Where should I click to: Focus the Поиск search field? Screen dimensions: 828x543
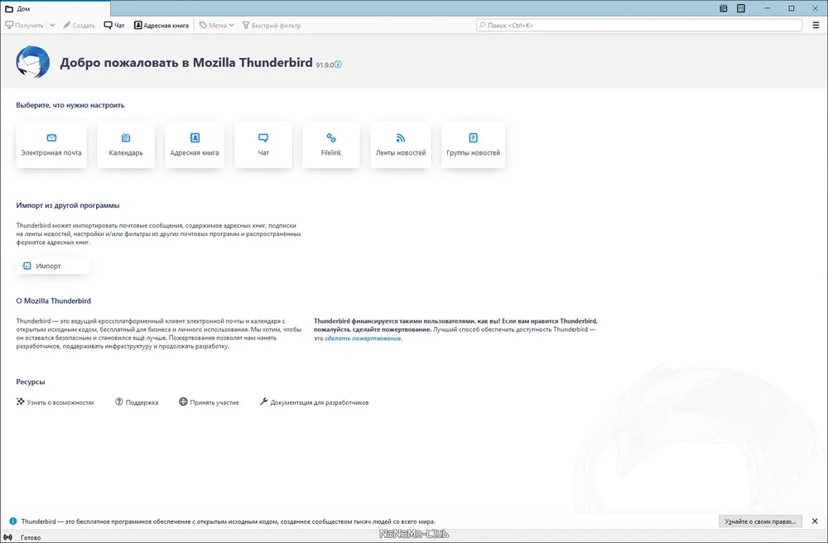coord(639,26)
